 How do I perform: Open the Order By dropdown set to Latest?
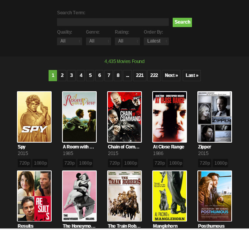(x=156, y=41)
